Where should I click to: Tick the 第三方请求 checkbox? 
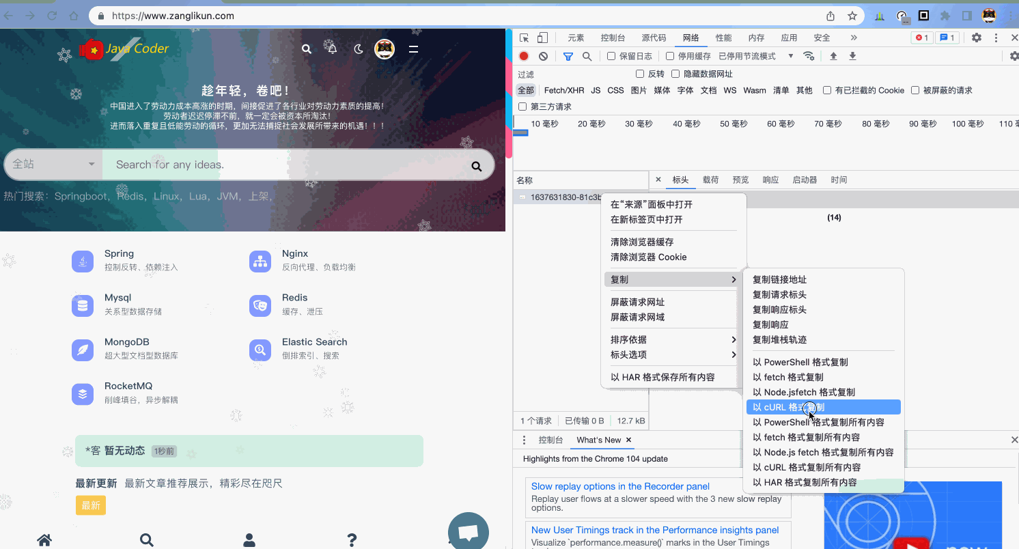523,107
